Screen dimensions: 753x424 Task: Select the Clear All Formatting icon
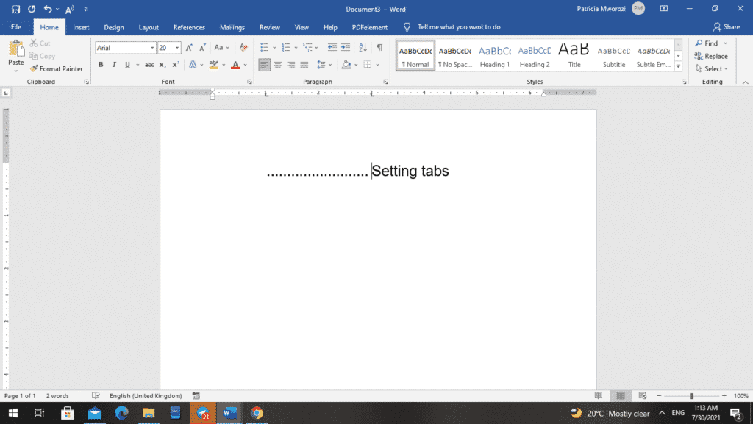coord(243,47)
